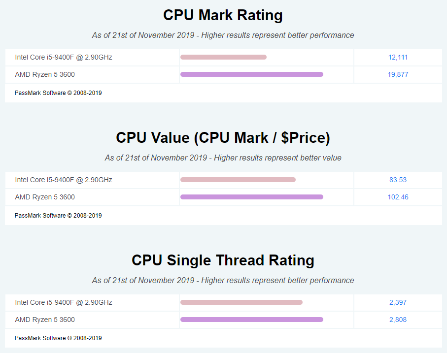Click PassMark Software copyright under CPU Value table
This screenshot has height=353, width=447.
point(58,216)
